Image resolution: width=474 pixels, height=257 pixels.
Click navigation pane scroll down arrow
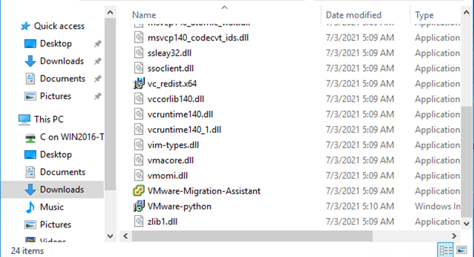(110, 236)
